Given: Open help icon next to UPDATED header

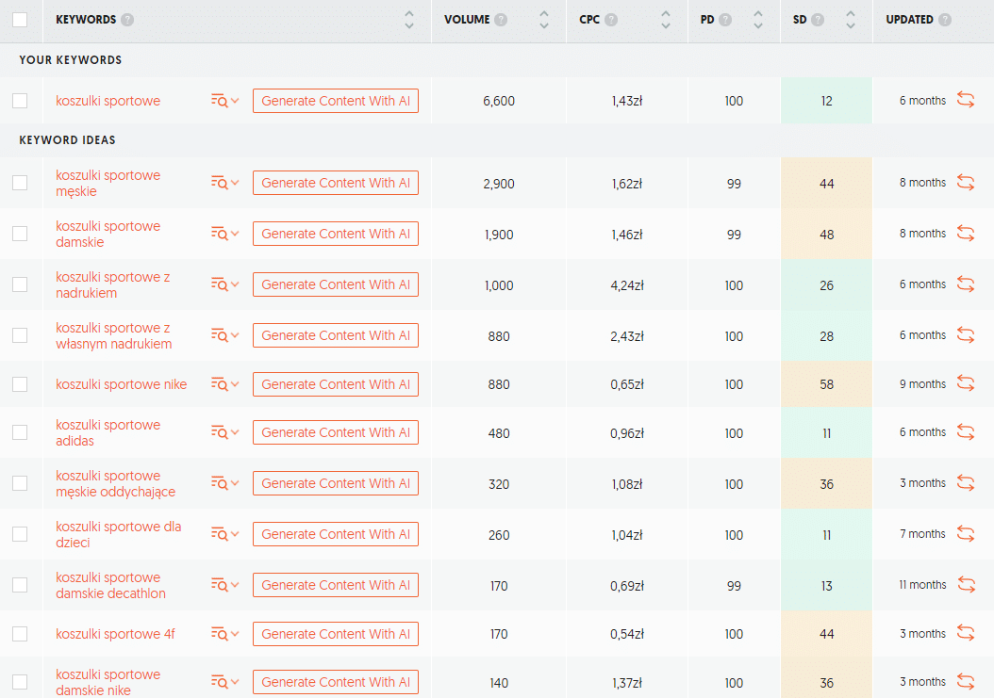Looking at the screenshot, I should coord(945,20).
